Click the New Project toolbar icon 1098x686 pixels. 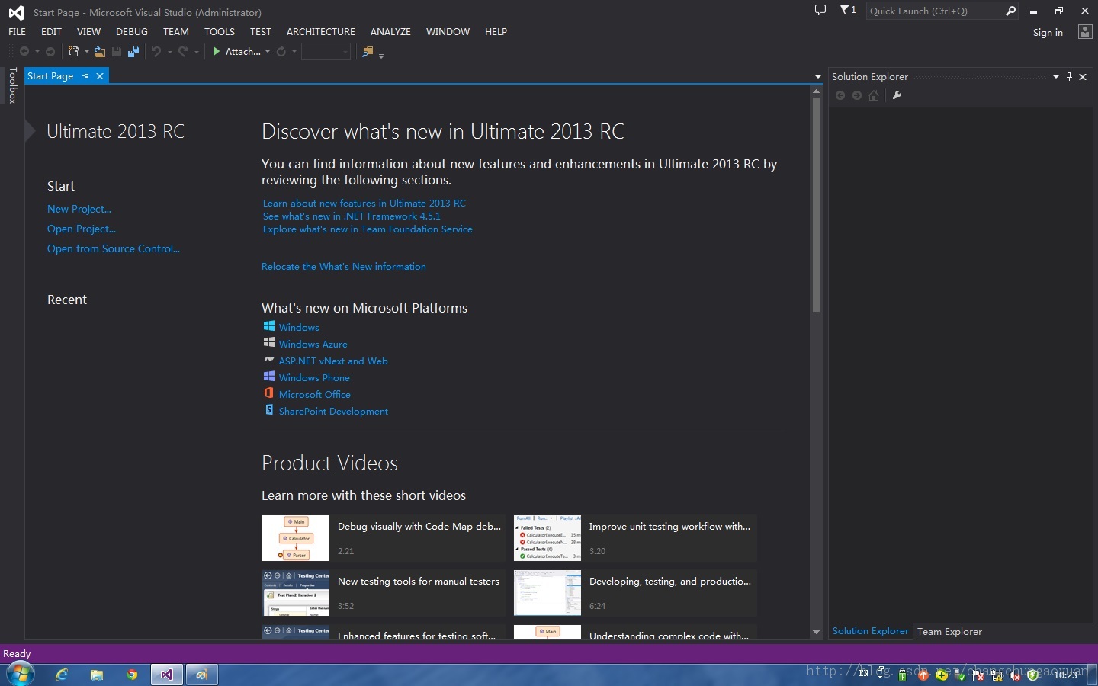click(74, 52)
